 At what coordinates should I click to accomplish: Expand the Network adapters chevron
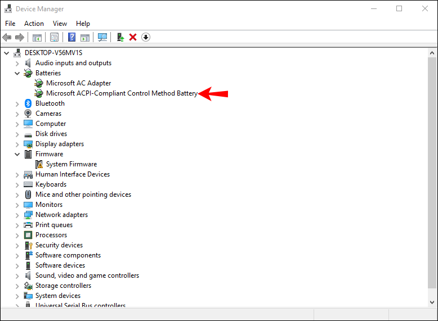click(x=17, y=215)
